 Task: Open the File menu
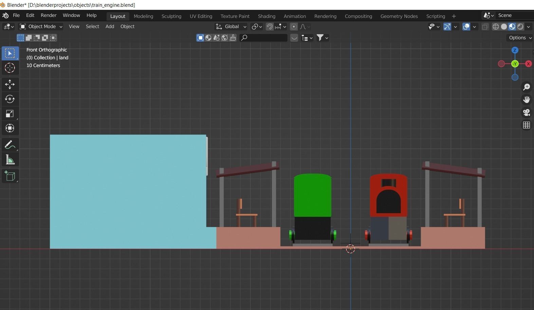tap(16, 16)
